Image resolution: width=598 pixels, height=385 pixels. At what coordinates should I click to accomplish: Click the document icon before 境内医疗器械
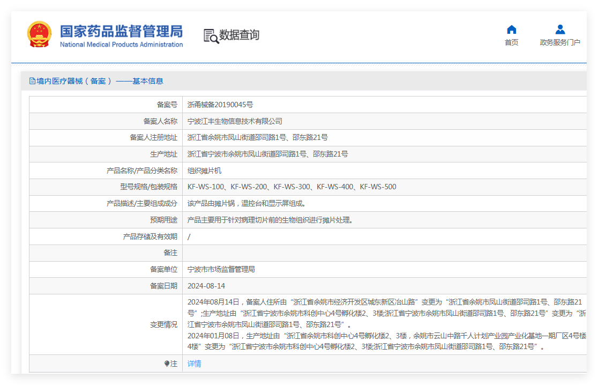(32, 81)
